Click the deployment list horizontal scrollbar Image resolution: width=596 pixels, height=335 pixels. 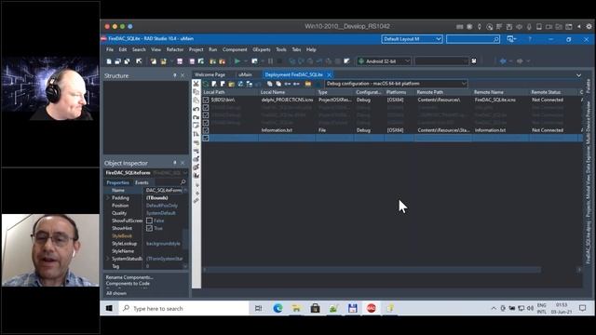[x=372, y=270]
